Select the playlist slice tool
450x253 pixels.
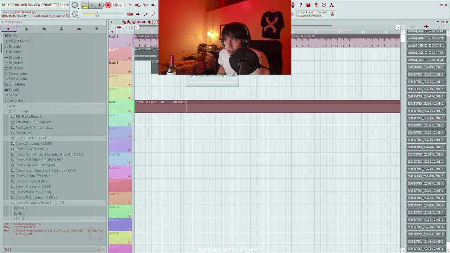click(x=149, y=22)
